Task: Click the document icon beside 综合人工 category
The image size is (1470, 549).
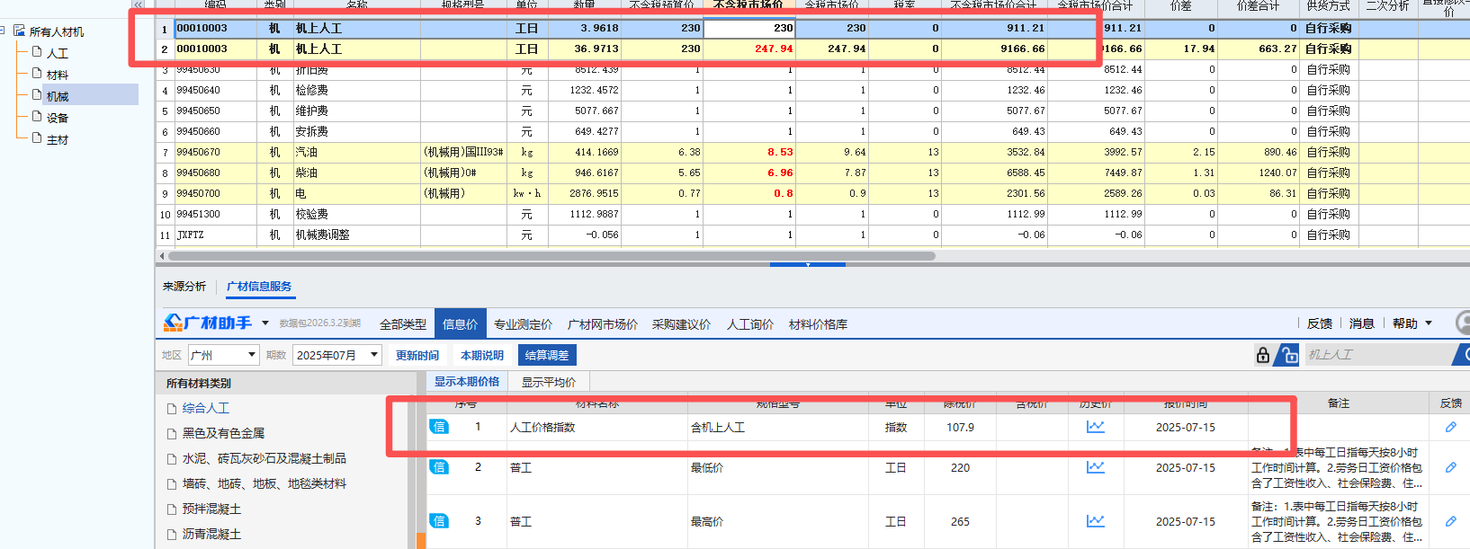Action: tap(172, 409)
